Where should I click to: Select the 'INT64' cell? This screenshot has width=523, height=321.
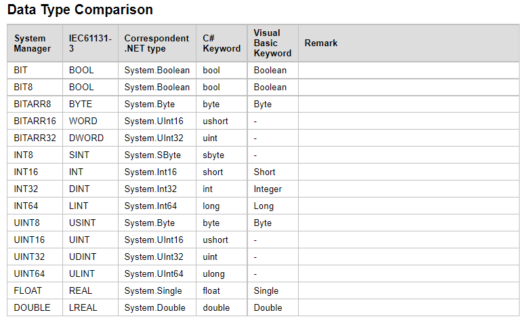point(35,206)
